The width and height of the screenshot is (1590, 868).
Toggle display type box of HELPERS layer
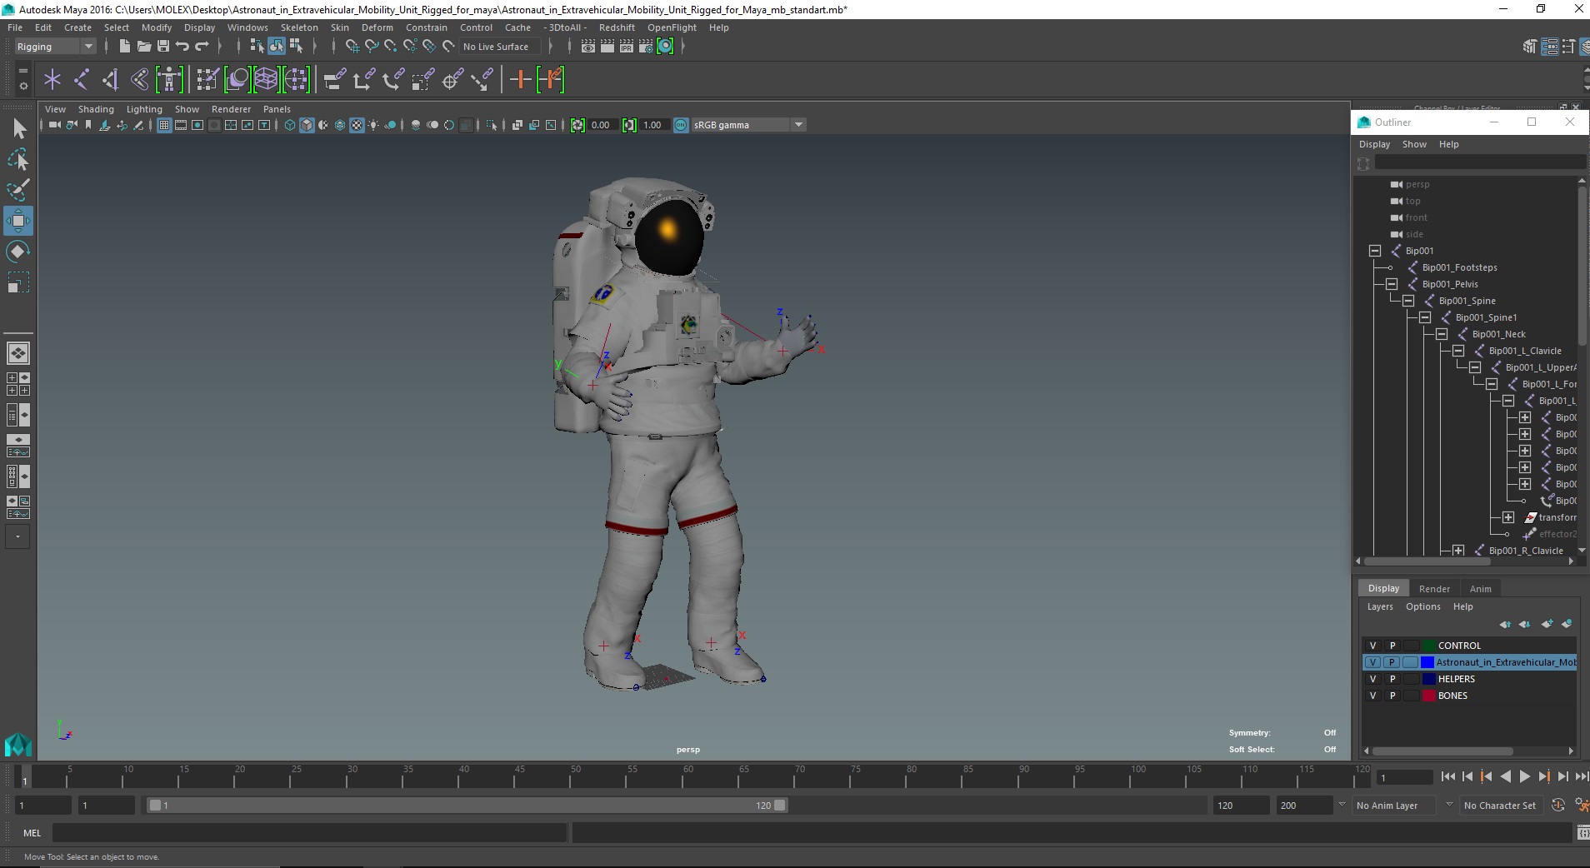click(1411, 679)
